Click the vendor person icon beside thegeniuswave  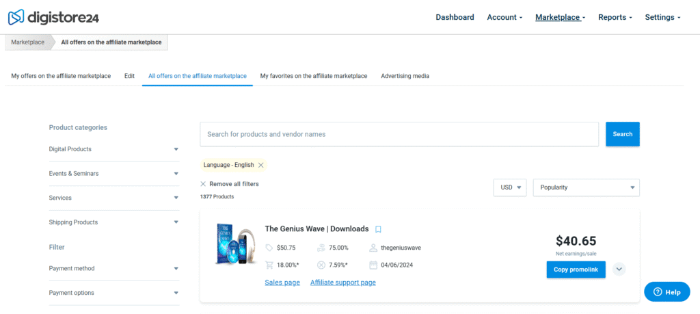(373, 248)
